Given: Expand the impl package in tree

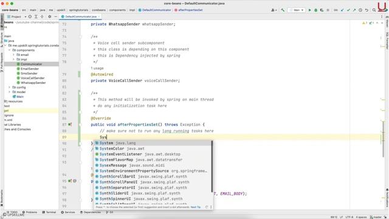Looking at the screenshot, I should click(x=13, y=60).
